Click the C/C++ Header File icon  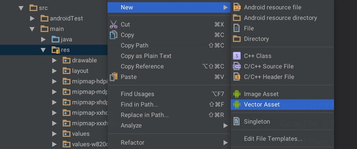click(x=237, y=77)
